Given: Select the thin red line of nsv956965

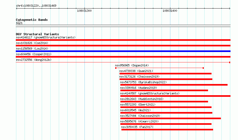Looking at the screenshot, I should click(160, 68).
